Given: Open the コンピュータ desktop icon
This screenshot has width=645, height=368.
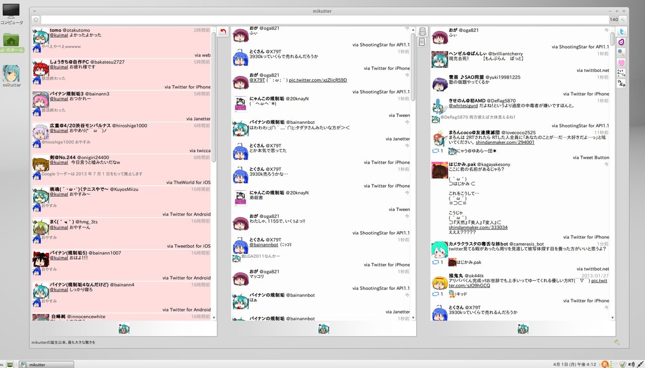Looking at the screenshot, I should click(12, 15).
